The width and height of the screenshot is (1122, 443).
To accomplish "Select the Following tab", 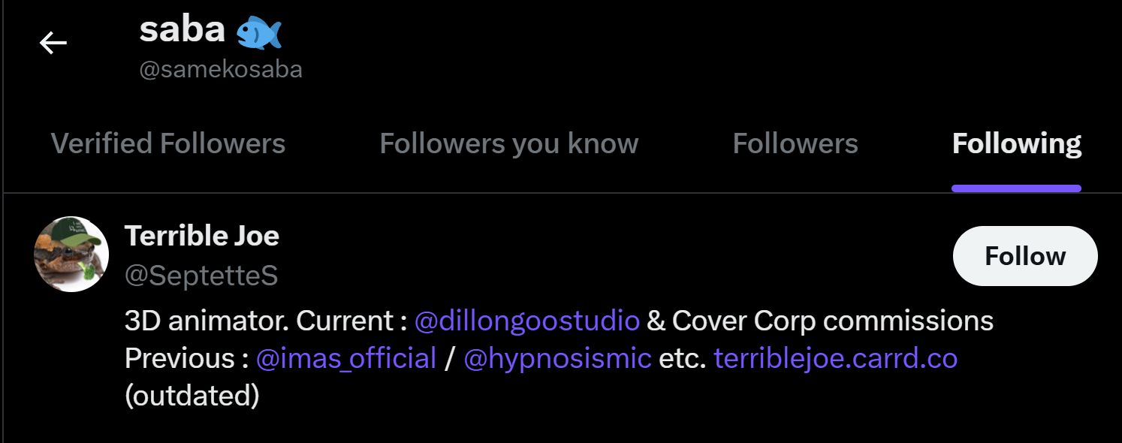I will (1017, 143).
